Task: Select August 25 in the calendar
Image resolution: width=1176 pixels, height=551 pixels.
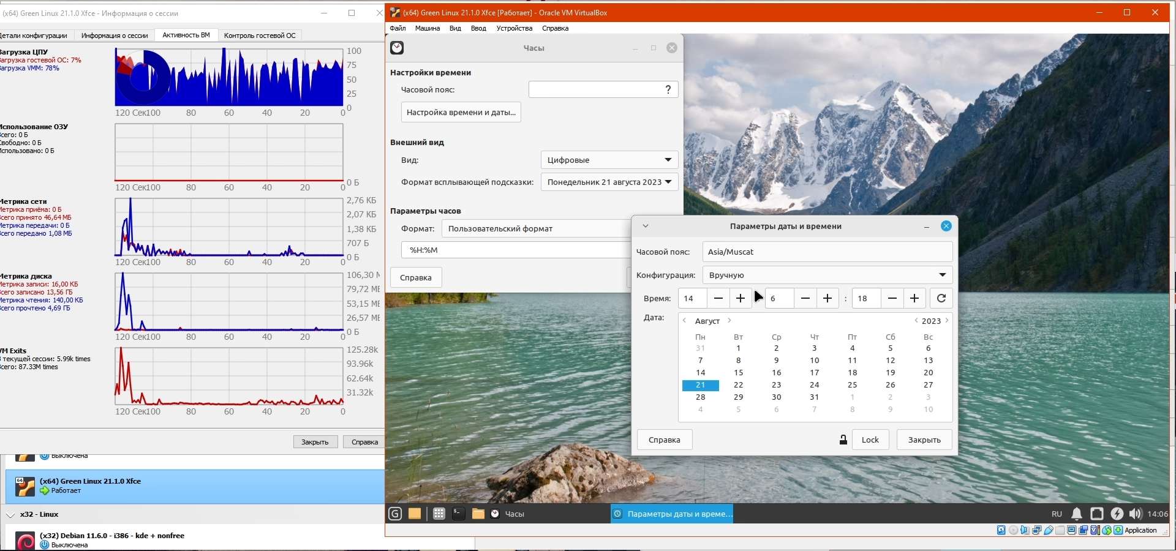Action: 852,385
